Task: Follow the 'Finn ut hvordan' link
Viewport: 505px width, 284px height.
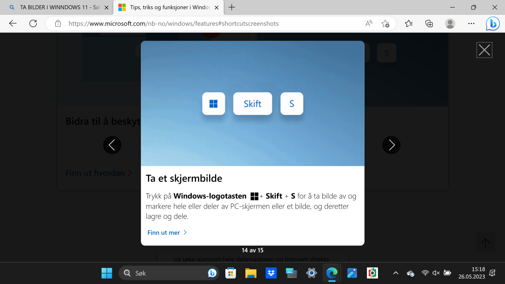Action: coord(95,173)
